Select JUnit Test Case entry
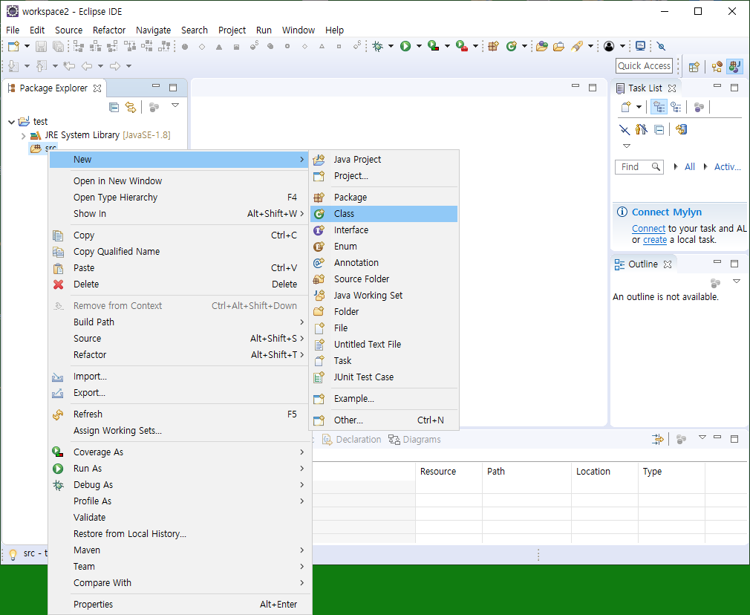 pos(384,377)
